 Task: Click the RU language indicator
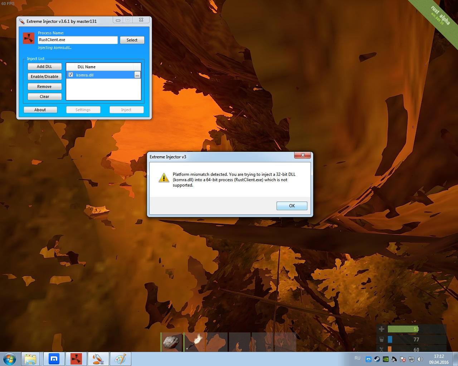click(x=357, y=358)
